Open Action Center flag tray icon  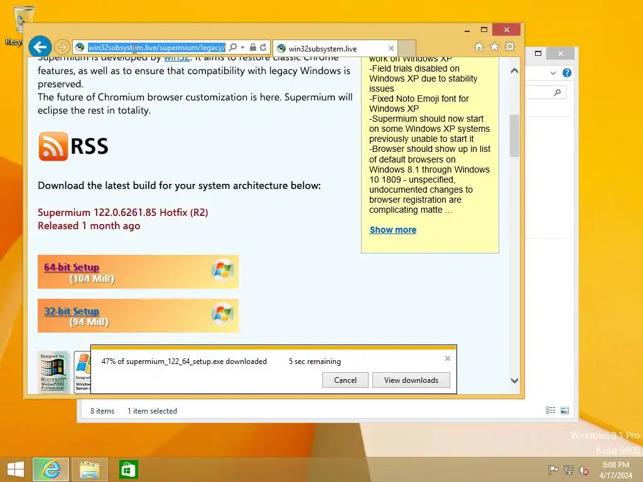(553, 470)
